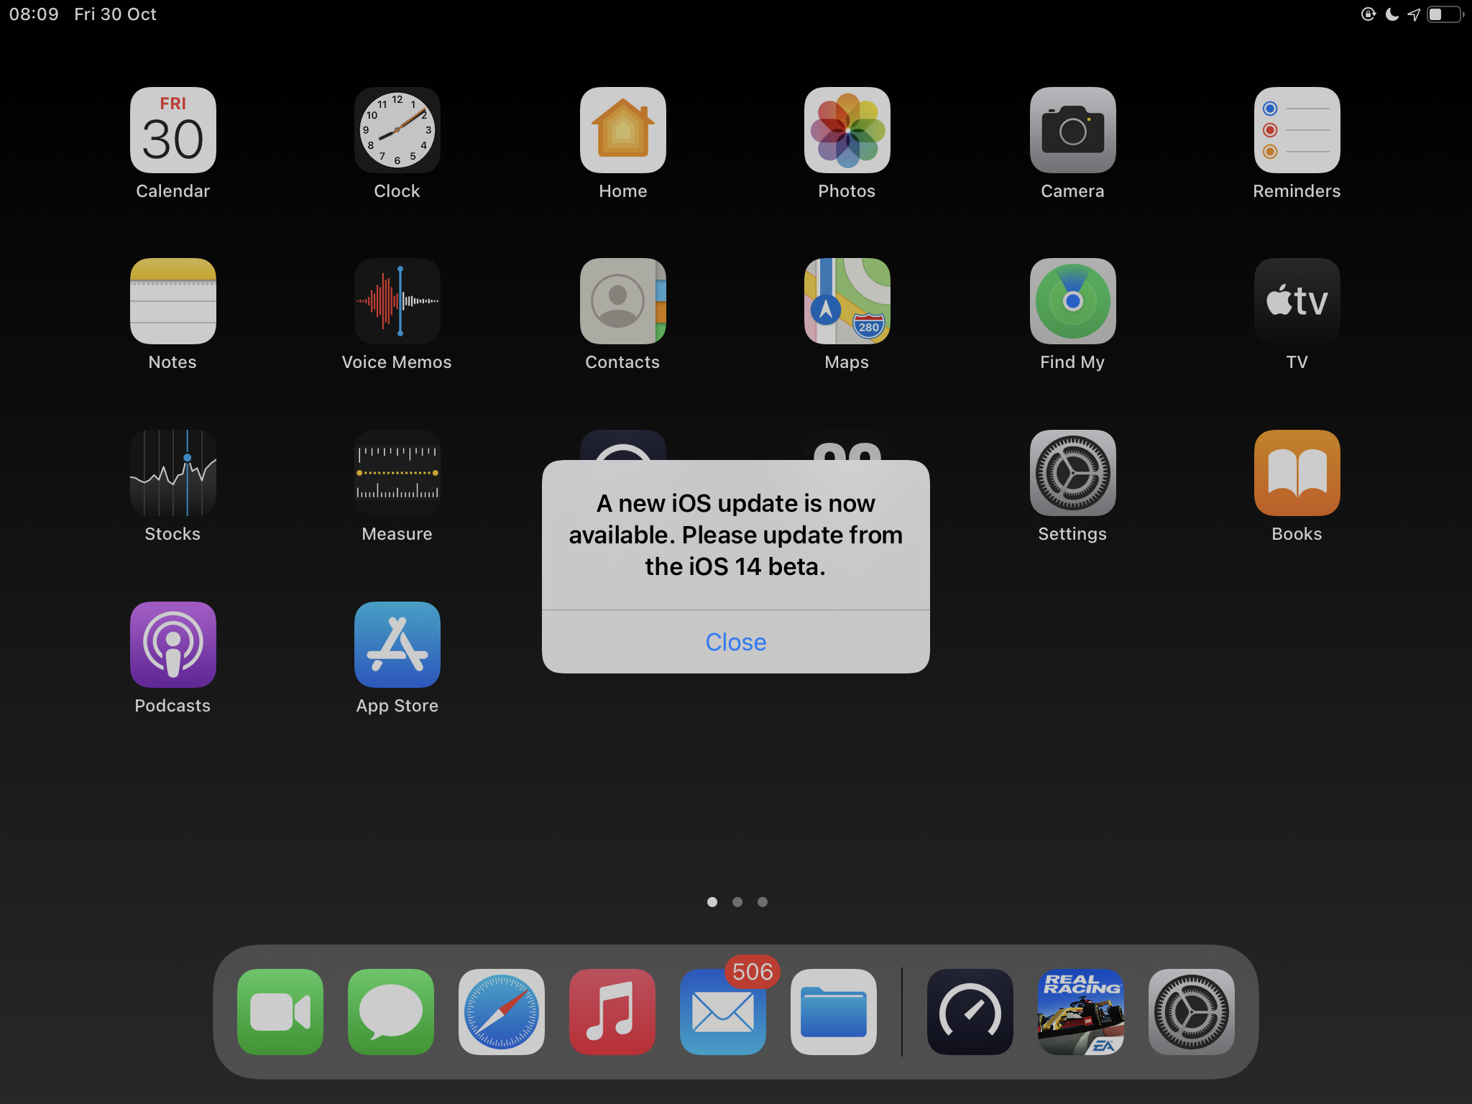The image size is (1472, 1104).
Task: Open the Reminders app
Action: (1296, 130)
